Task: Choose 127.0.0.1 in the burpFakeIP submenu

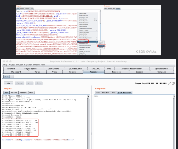Action: click(101, 44)
